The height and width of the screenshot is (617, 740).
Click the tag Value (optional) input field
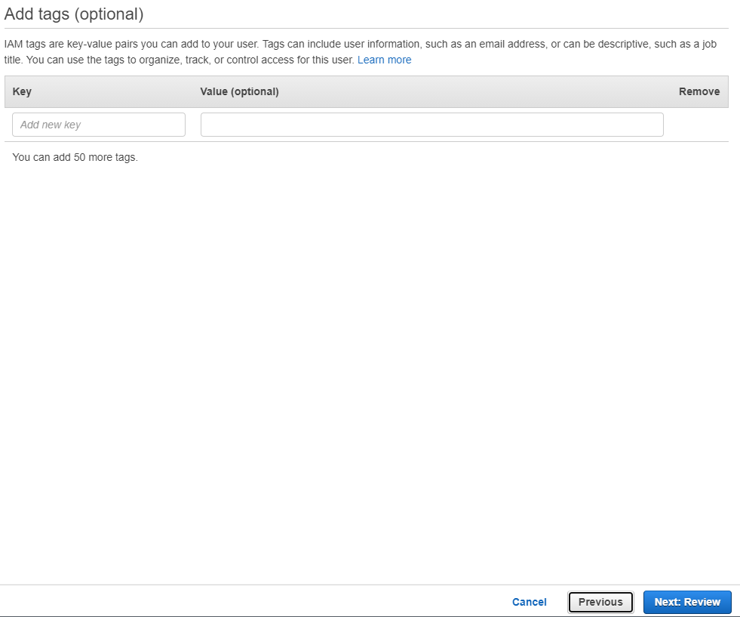tap(431, 125)
